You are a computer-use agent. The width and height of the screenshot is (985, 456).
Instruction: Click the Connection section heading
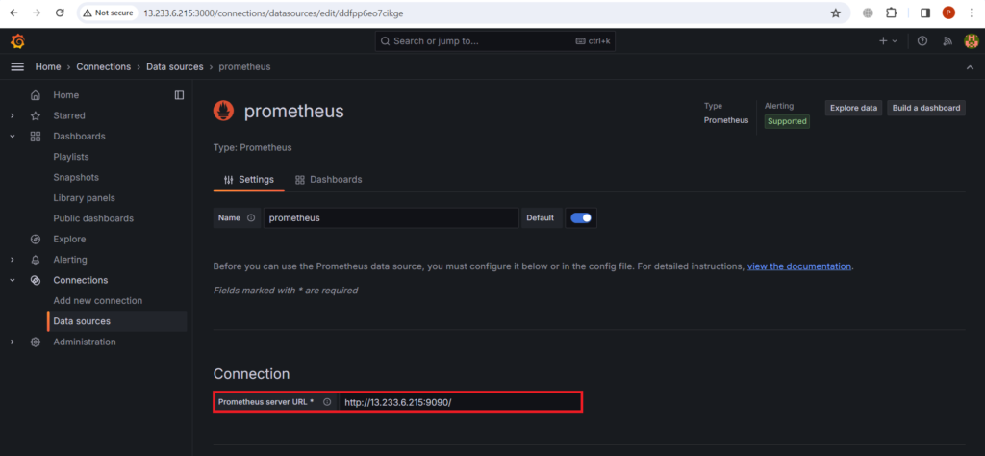(251, 374)
